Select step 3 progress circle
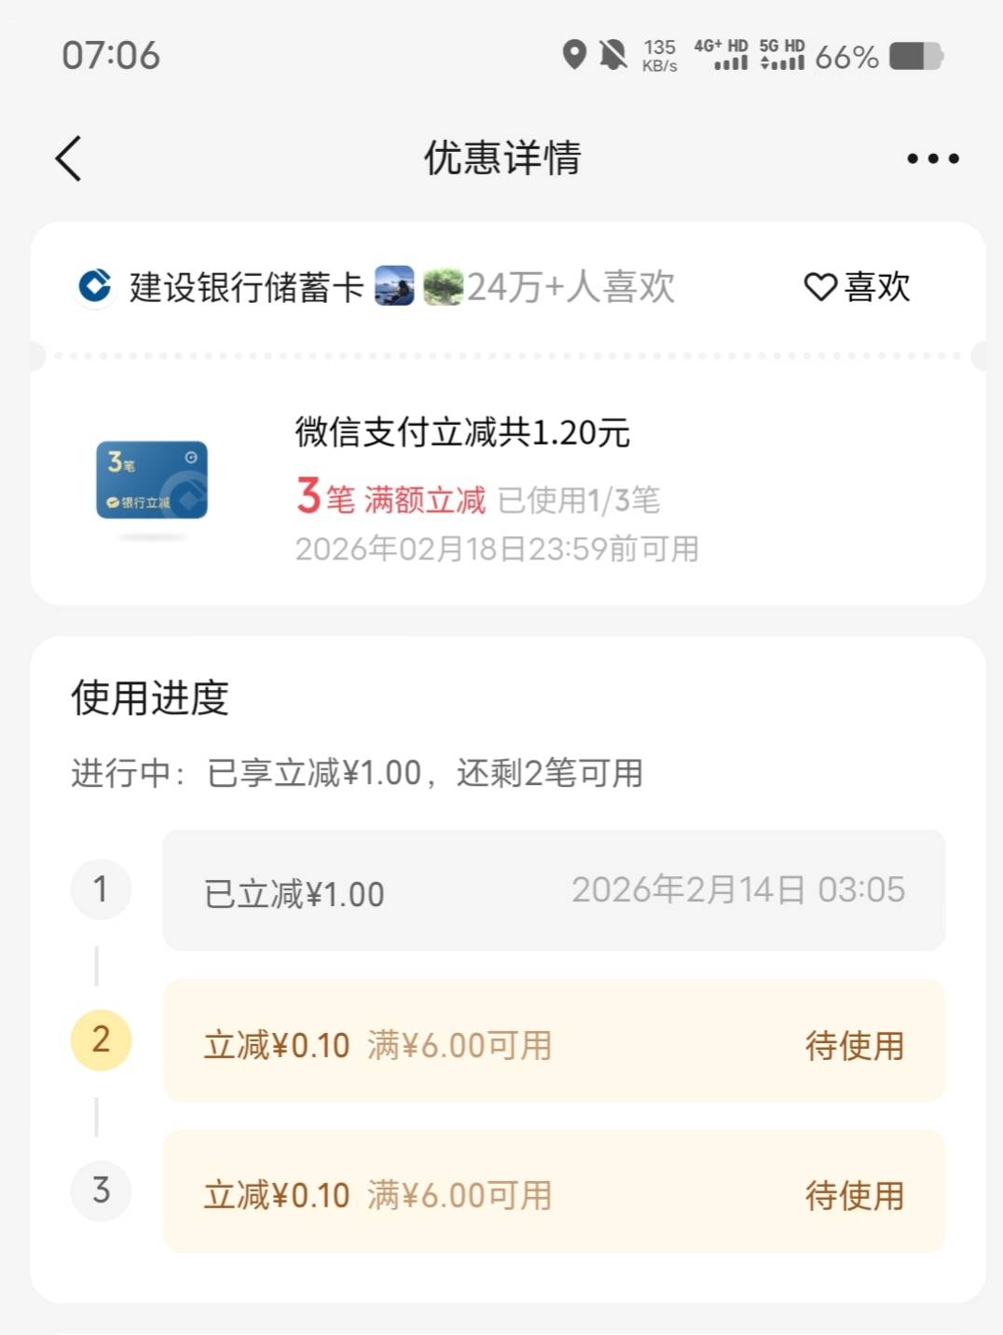This screenshot has width=1003, height=1335. pyautogui.click(x=101, y=1190)
